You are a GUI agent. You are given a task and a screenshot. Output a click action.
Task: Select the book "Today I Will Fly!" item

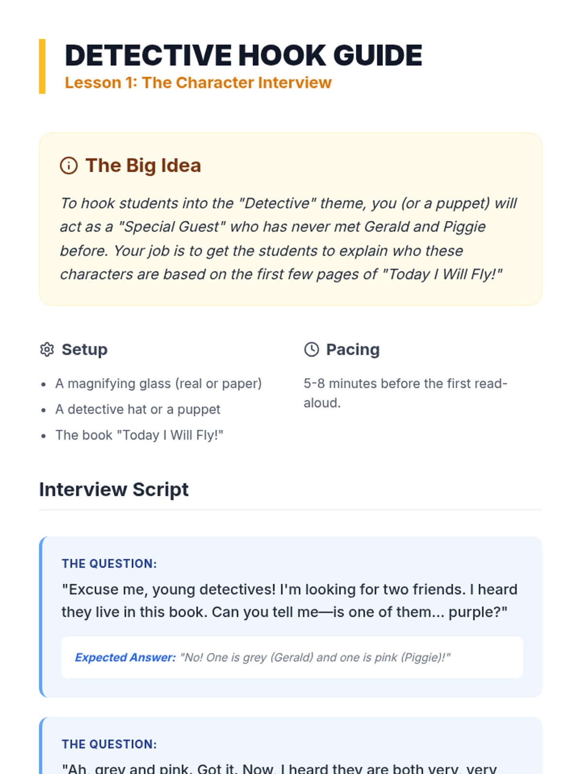139,435
